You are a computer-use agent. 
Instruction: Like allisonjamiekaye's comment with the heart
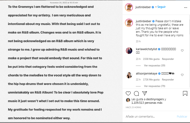coord(182,74)
